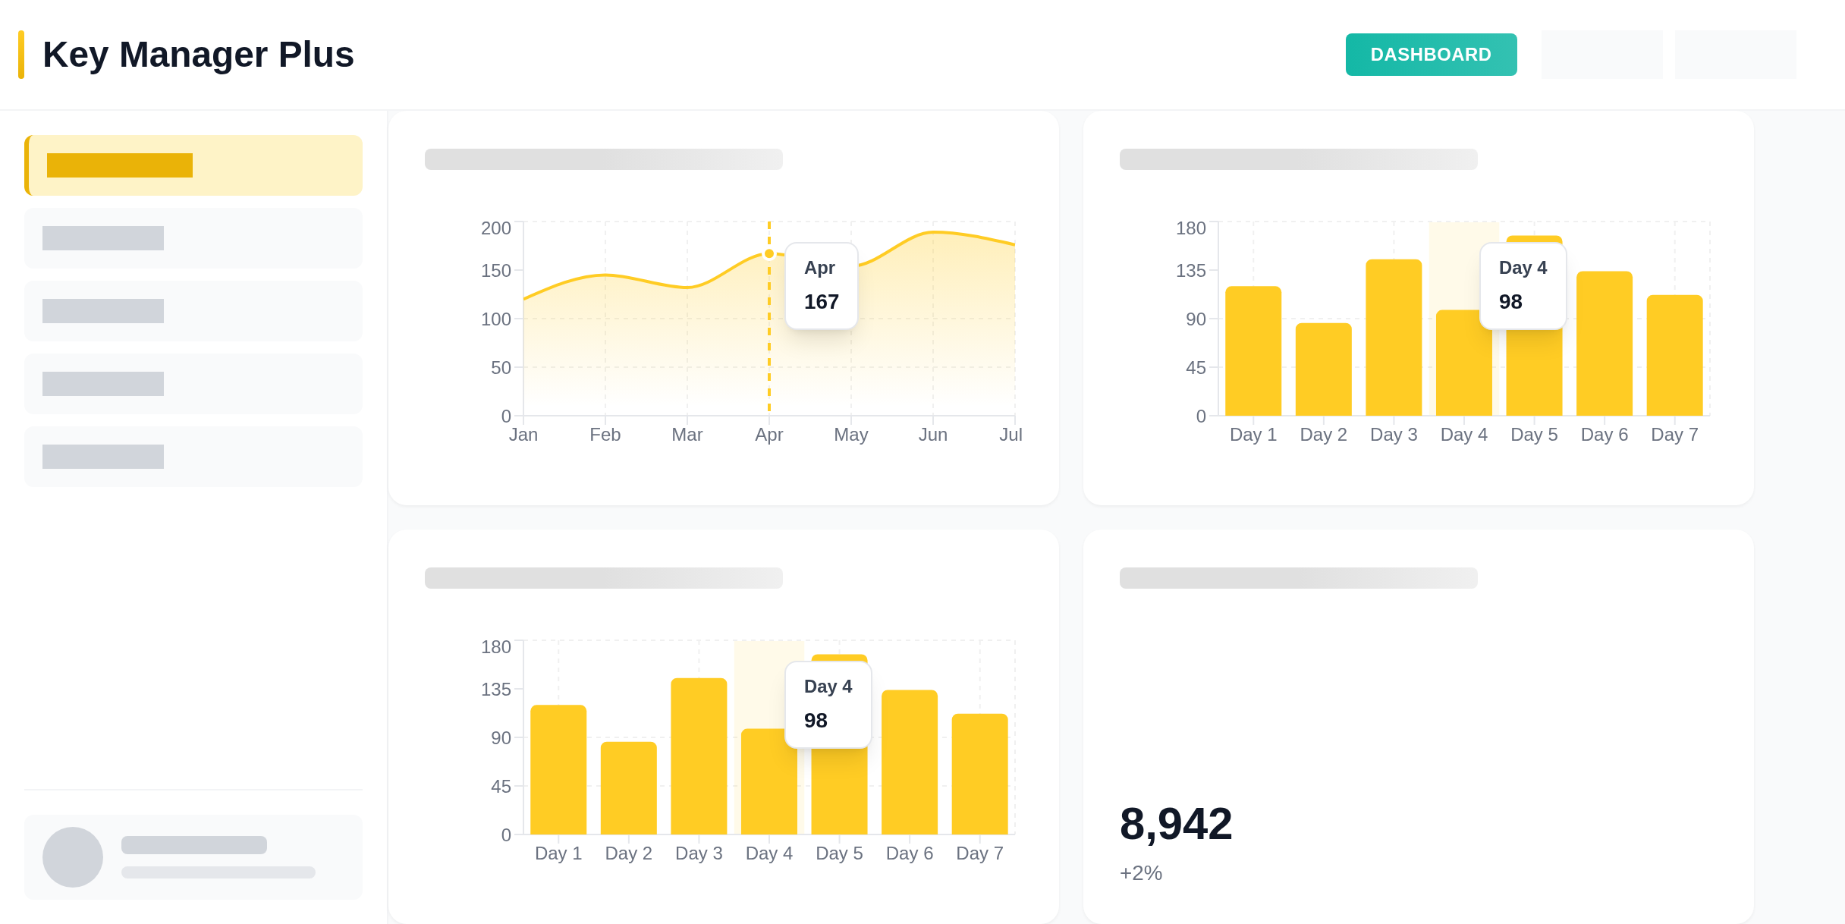The height and width of the screenshot is (924, 1845).
Task: Click the Day 2 bar in bottom chart
Action: pos(629,787)
